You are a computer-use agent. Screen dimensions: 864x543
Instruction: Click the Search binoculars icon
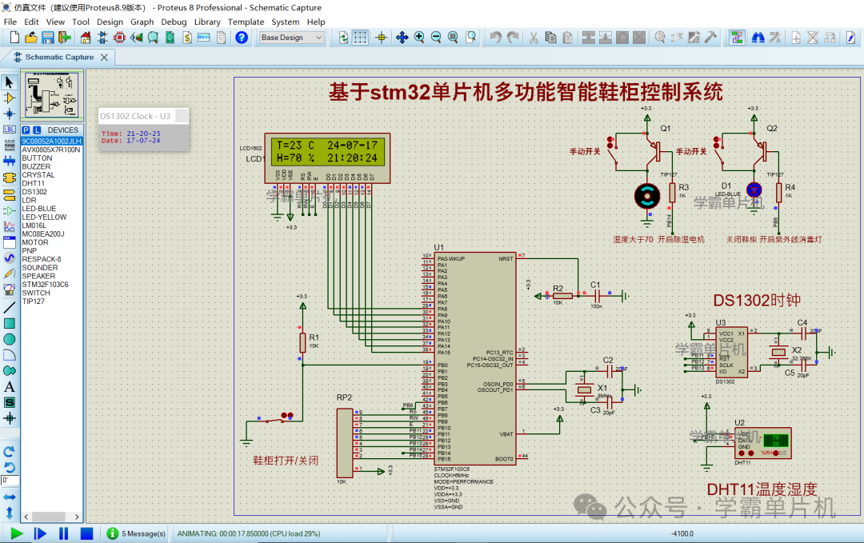758,38
